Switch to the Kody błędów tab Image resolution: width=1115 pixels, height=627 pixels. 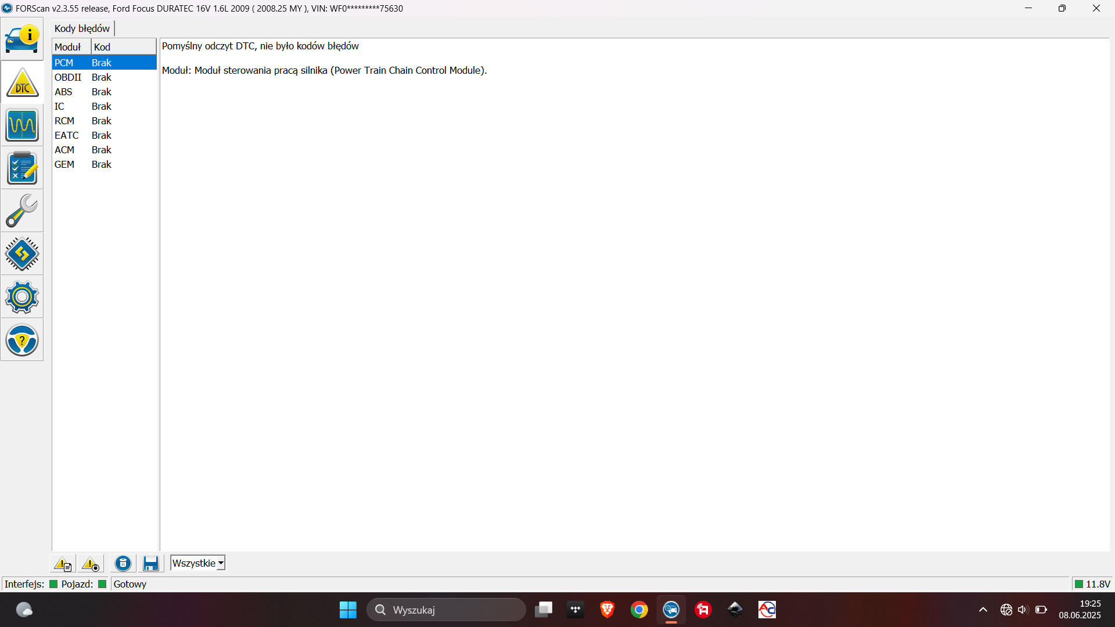coord(82,28)
